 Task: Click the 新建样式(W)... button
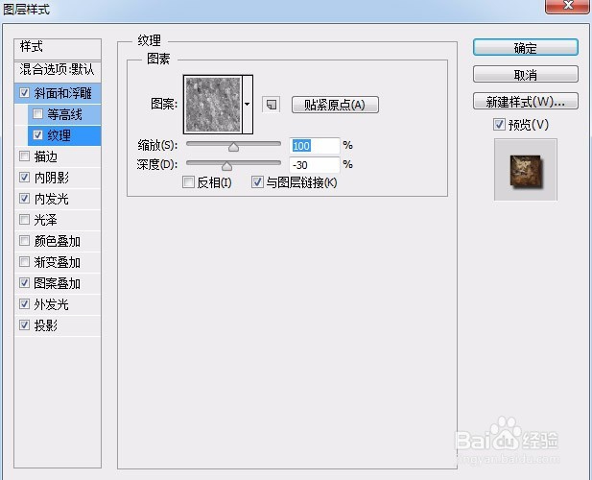[526, 101]
